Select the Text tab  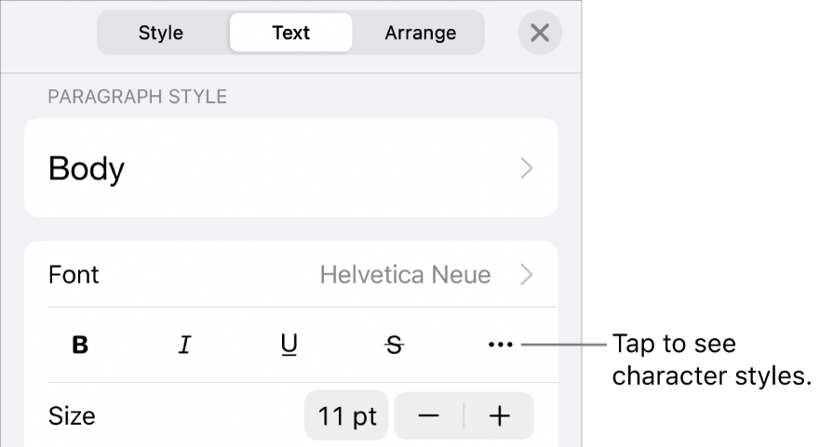point(290,33)
